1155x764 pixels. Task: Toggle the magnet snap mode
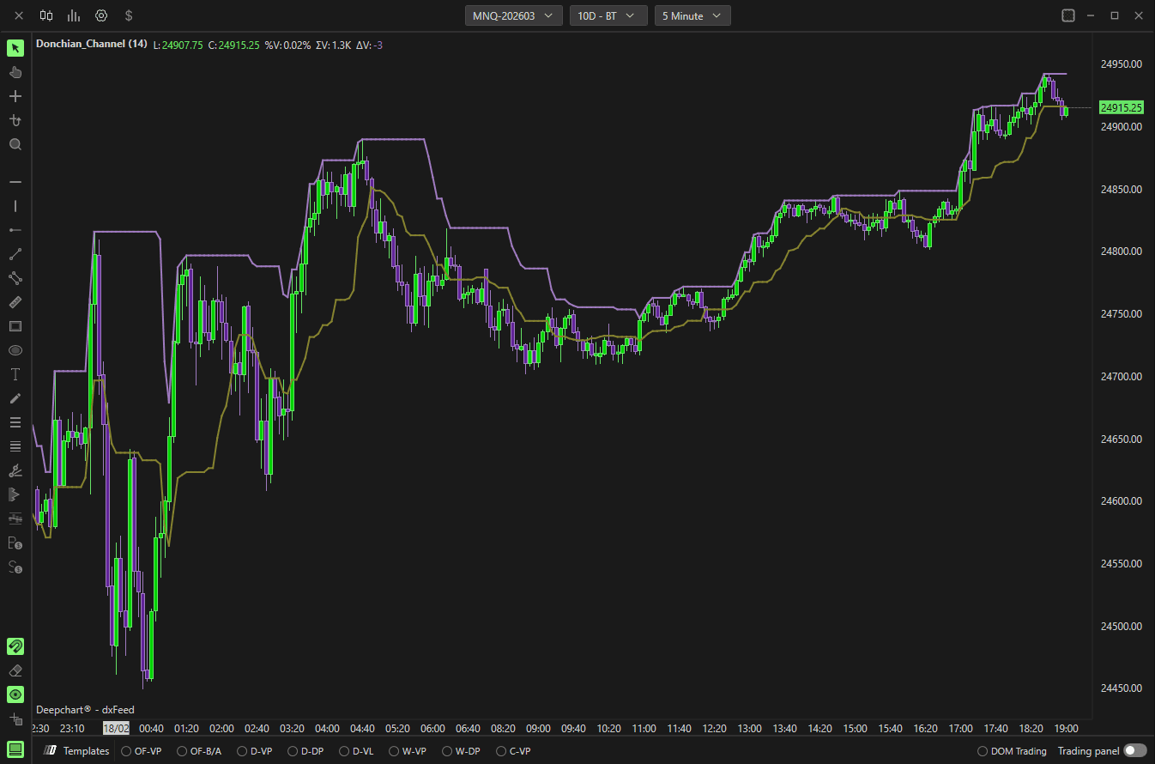[15, 646]
